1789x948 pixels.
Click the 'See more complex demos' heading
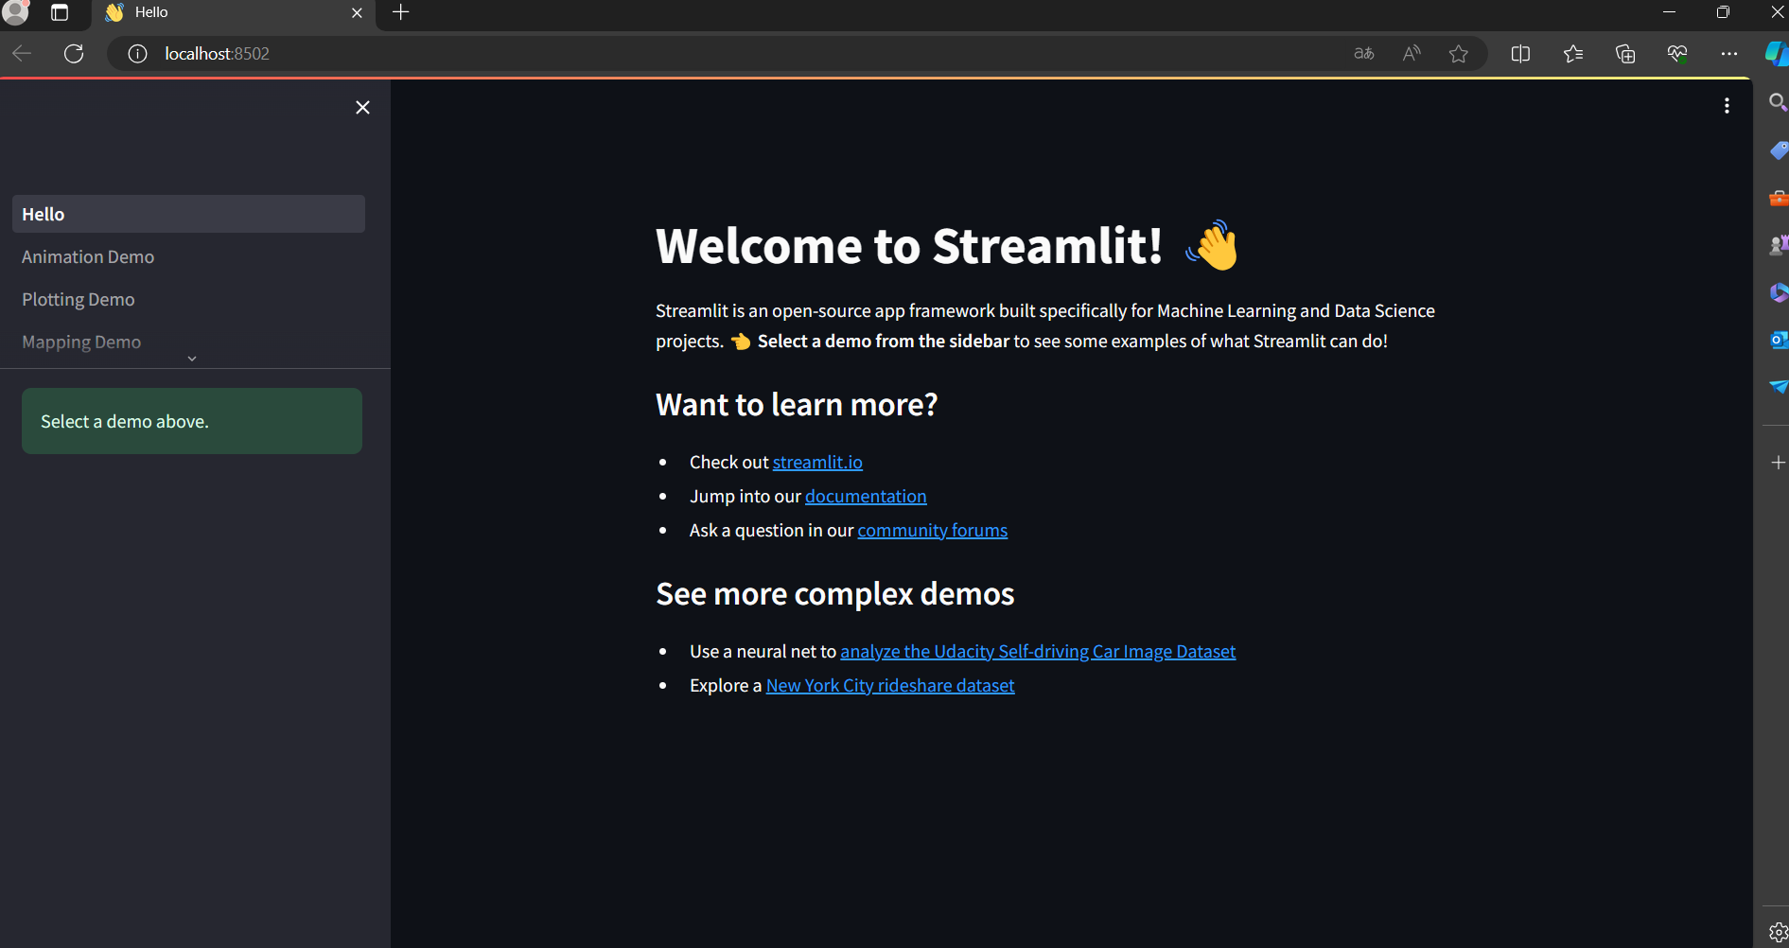click(x=835, y=594)
